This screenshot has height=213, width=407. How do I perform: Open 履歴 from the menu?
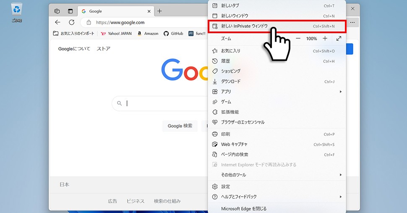tap(277, 61)
